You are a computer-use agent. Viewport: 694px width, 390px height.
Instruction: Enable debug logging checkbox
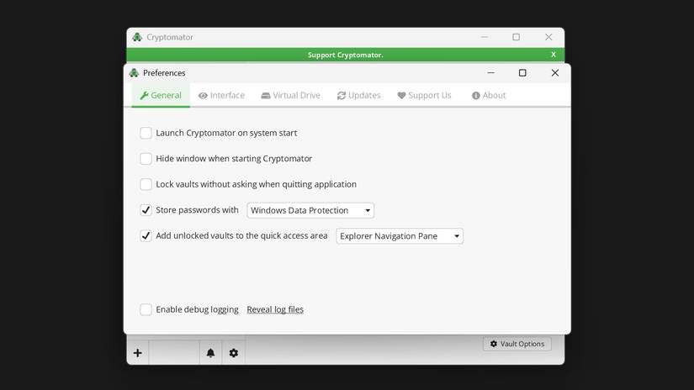click(x=146, y=309)
